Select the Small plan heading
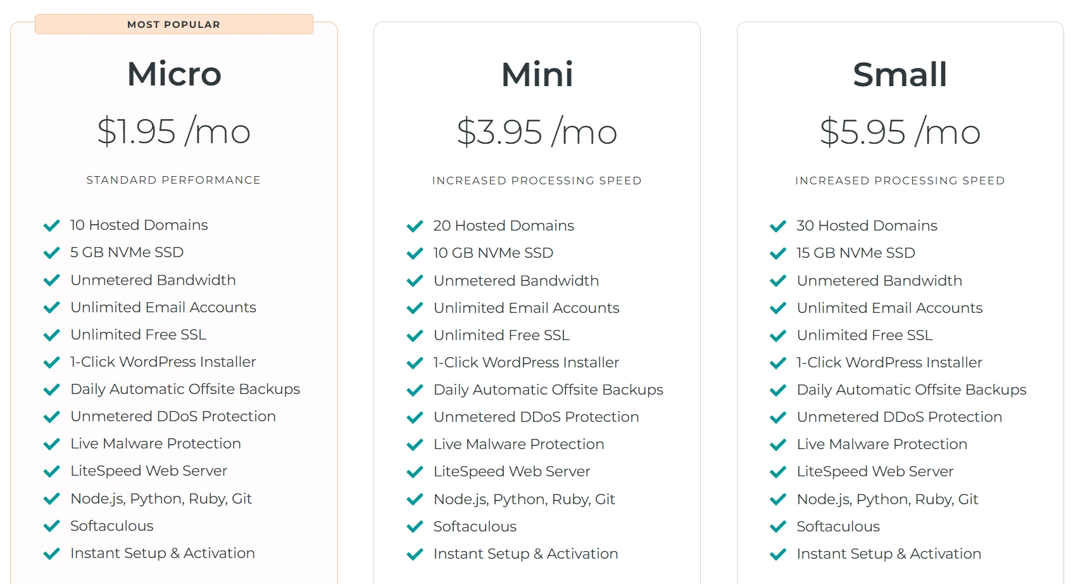The width and height of the screenshot is (1073, 584). click(900, 74)
